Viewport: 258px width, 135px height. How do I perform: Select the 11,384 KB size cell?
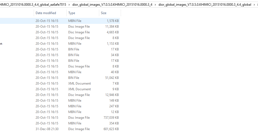112,27
